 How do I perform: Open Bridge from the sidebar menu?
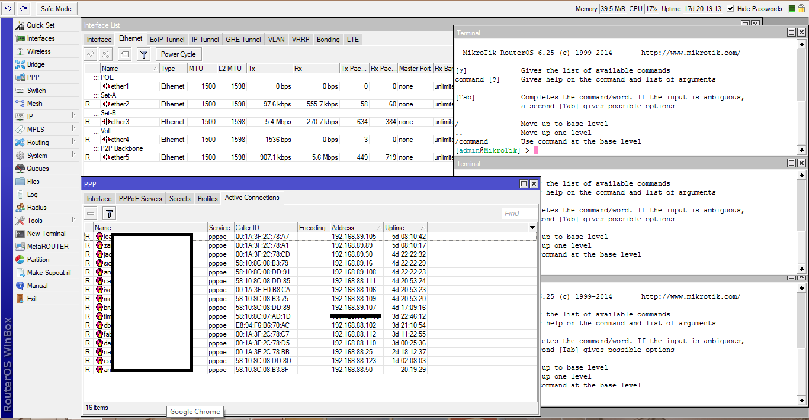[36, 64]
